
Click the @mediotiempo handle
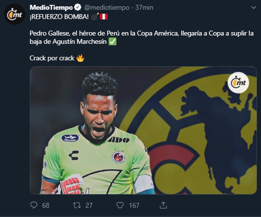[107, 8]
